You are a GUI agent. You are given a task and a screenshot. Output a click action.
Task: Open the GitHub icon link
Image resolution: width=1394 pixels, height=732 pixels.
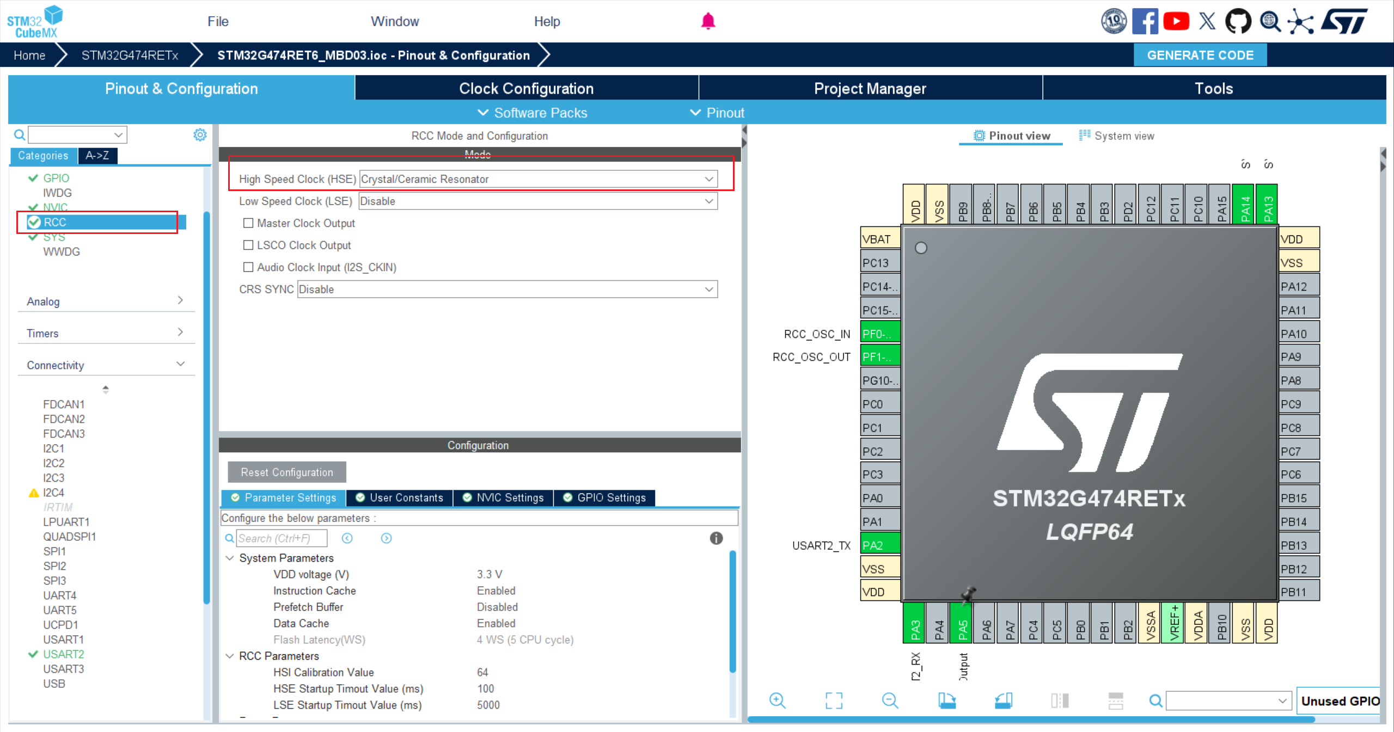point(1238,21)
